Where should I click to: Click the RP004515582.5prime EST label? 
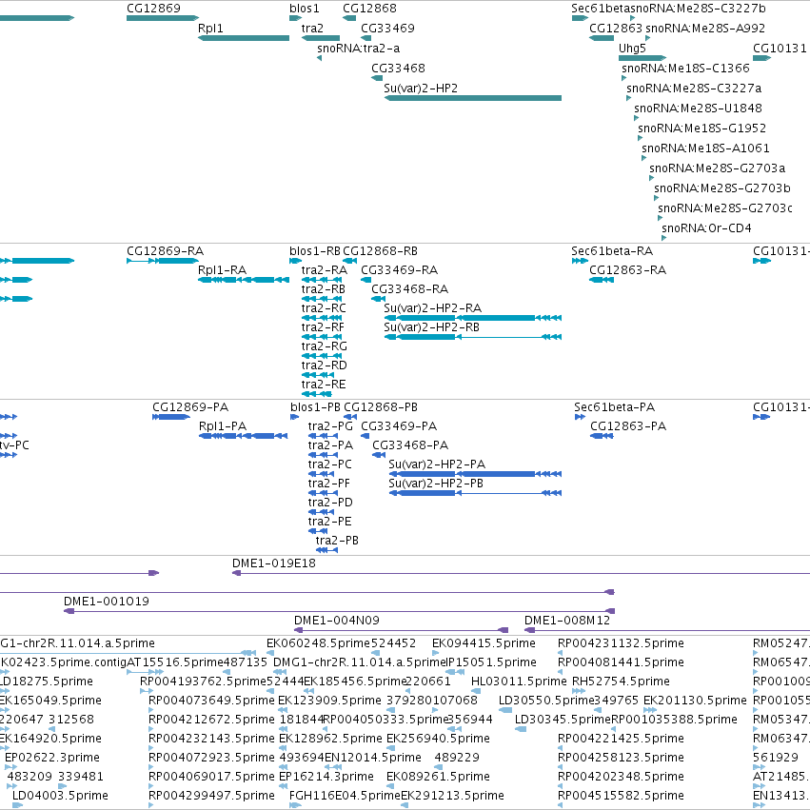click(x=621, y=796)
